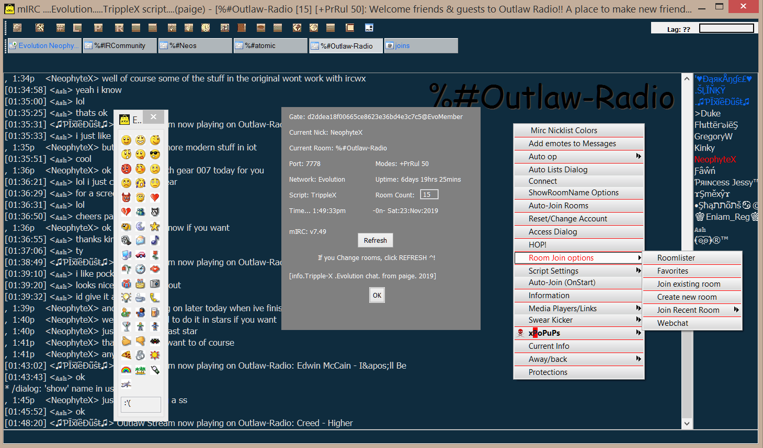Insert the red heart emoticon

pyautogui.click(x=155, y=197)
